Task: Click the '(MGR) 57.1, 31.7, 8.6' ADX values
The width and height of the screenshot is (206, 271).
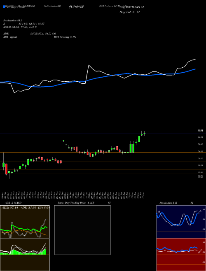Action: click(x=43, y=34)
